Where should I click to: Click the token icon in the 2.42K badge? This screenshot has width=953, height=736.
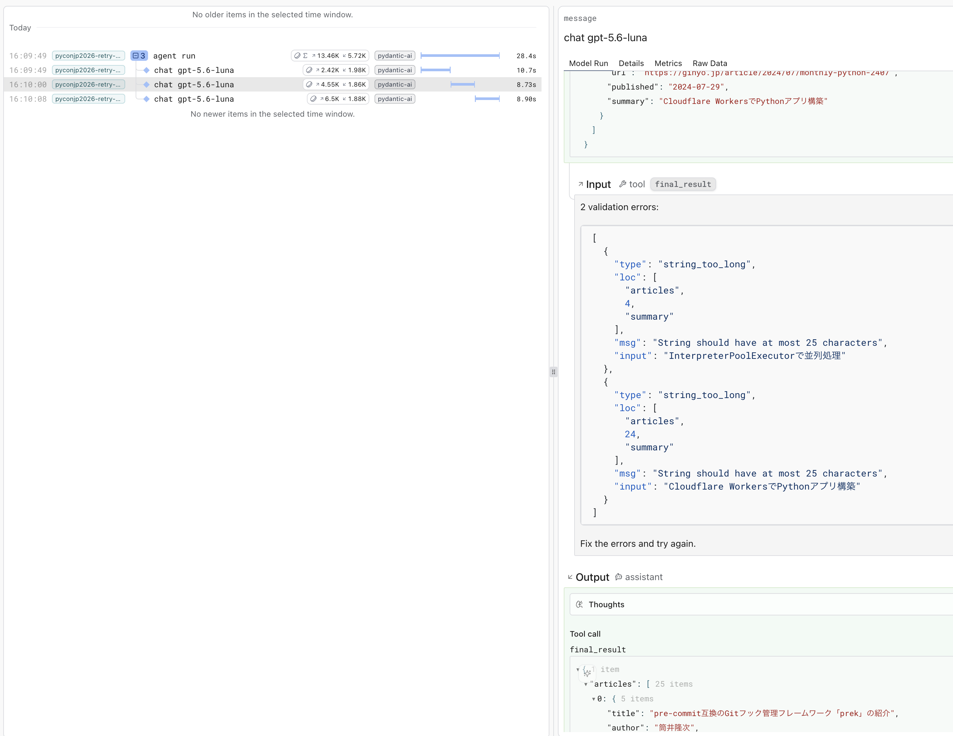[x=309, y=70]
